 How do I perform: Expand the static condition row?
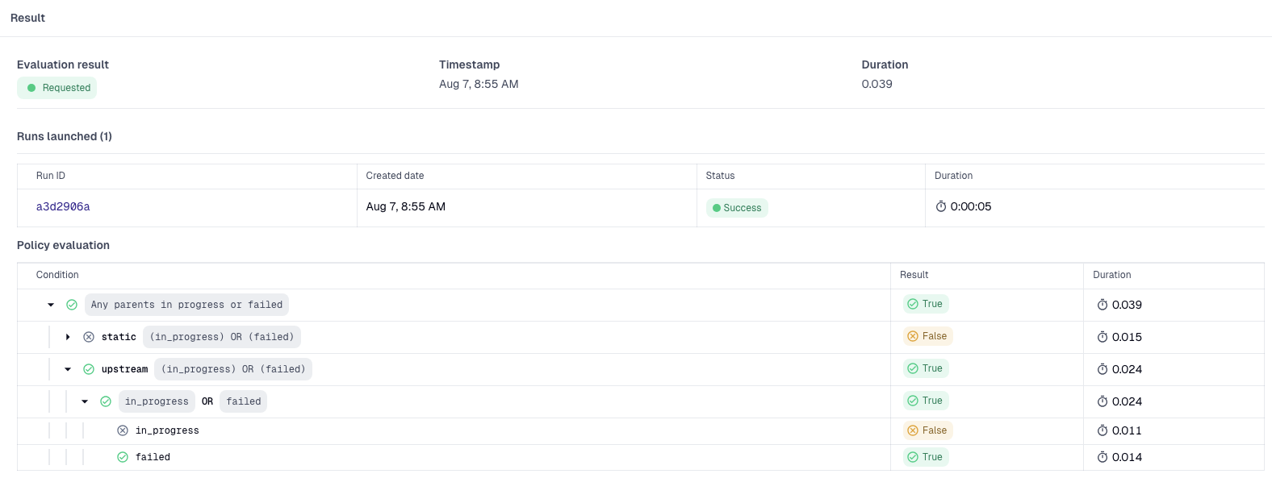tap(68, 337)
